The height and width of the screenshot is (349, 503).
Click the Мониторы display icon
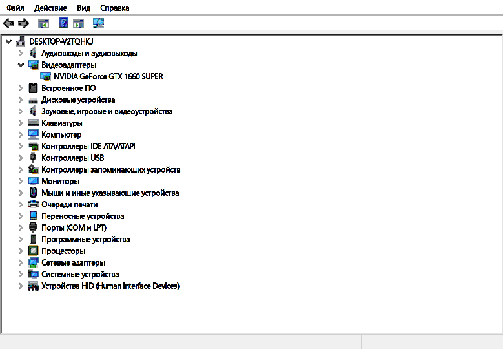(34, 181)
